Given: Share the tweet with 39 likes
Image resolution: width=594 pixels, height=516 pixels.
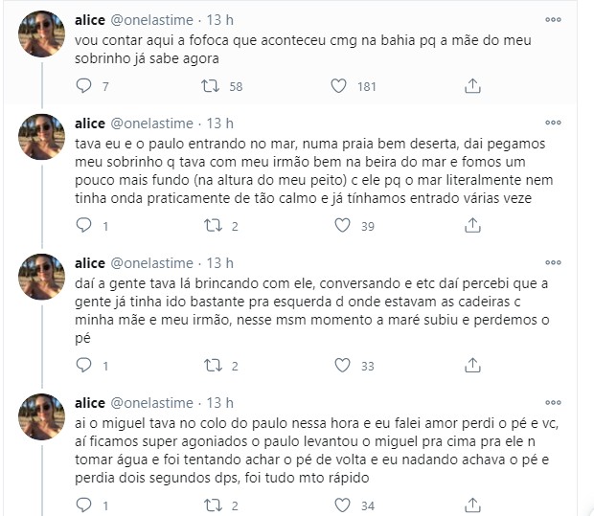Looking at the screenshot, I should 471,226.
